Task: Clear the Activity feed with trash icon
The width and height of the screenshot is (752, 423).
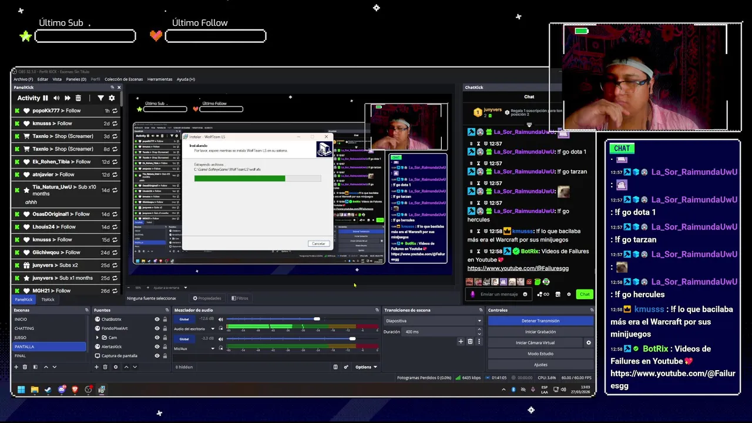Action: point(78,98)
